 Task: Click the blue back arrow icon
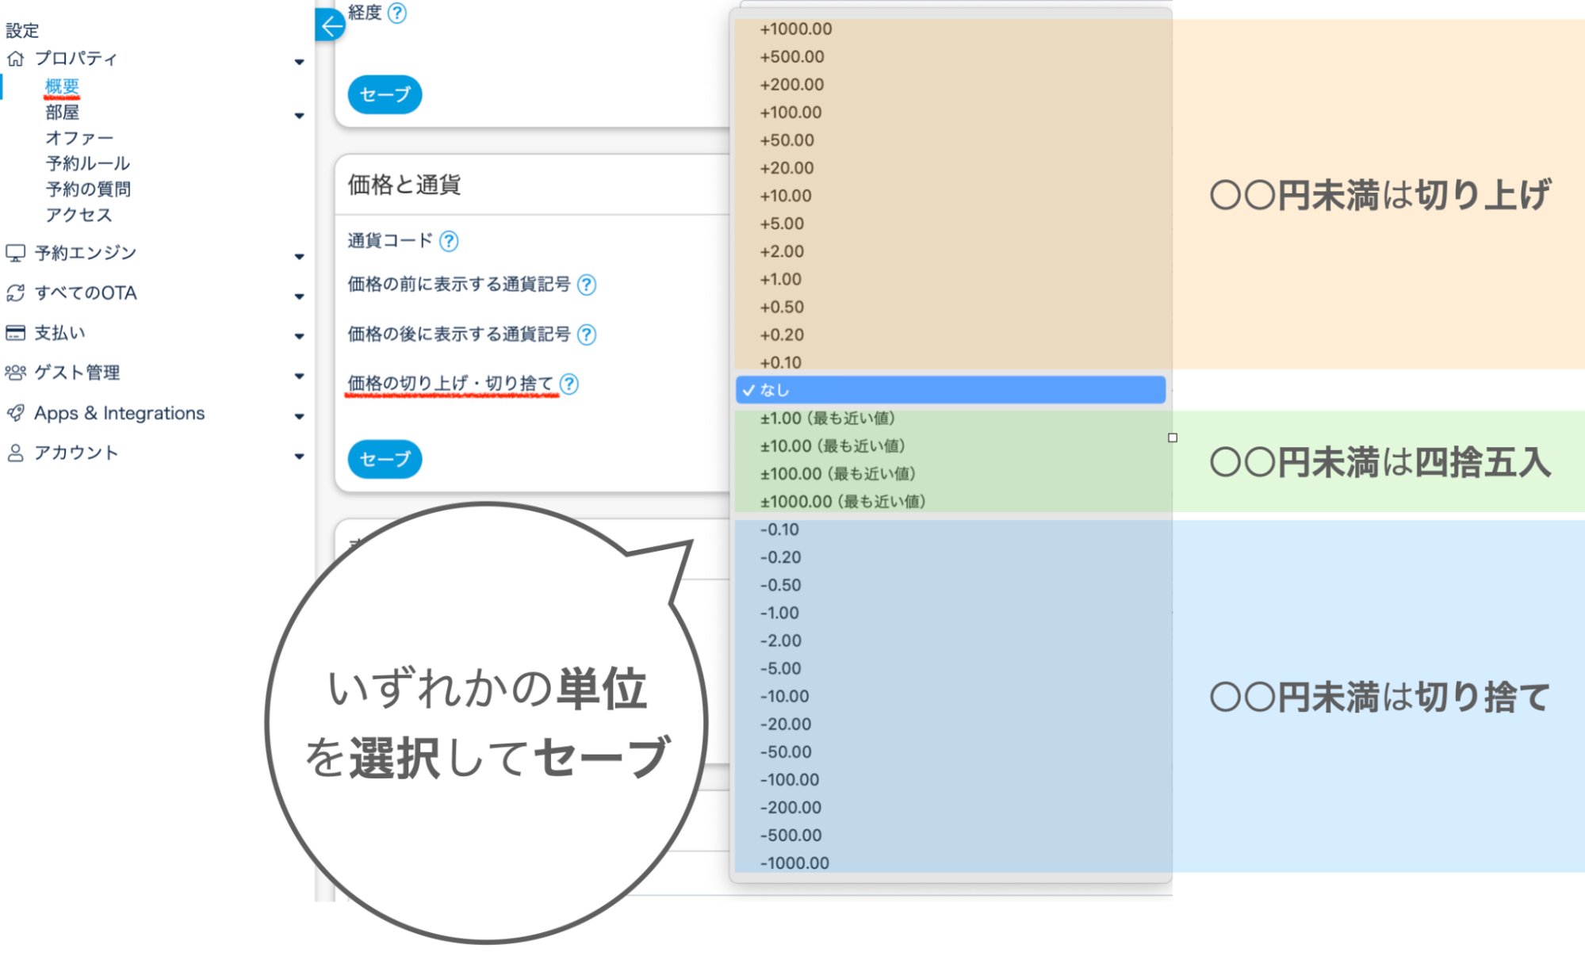point(331,25)
